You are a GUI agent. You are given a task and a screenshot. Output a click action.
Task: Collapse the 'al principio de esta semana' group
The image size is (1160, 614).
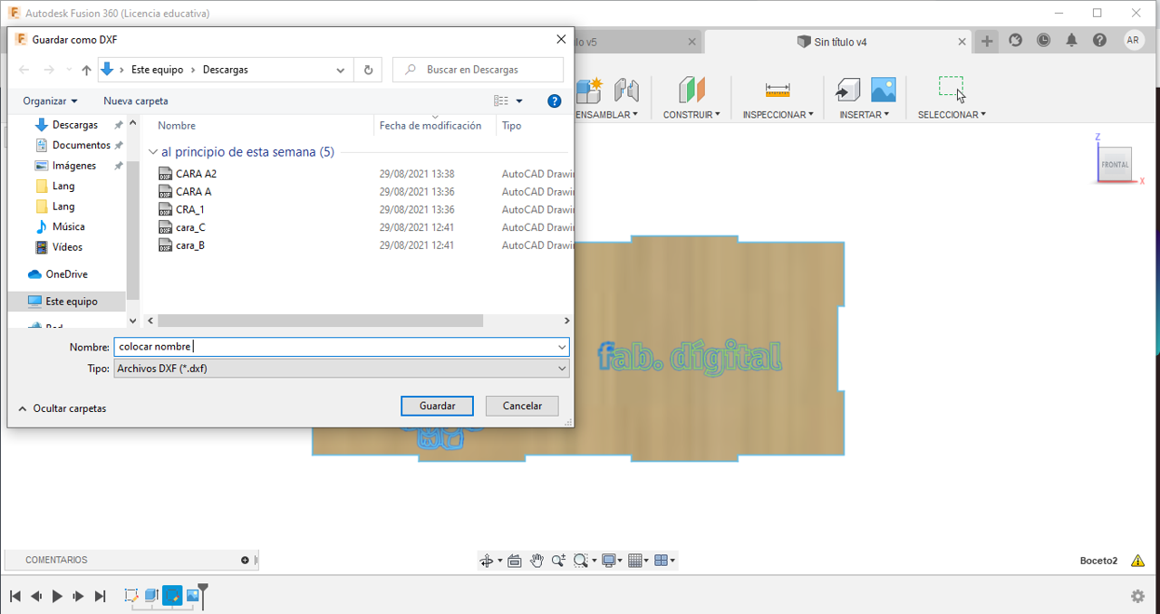click(x=152, y=152)
